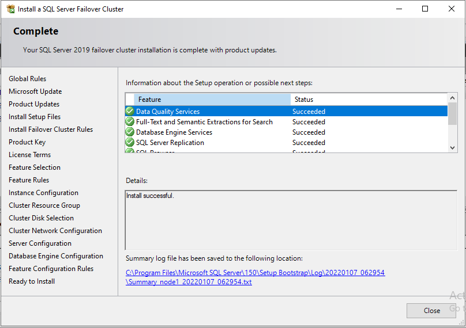This screenshot has height=328, width=466.
Task: Click the Close button
Action: click(x=431, y=311)
